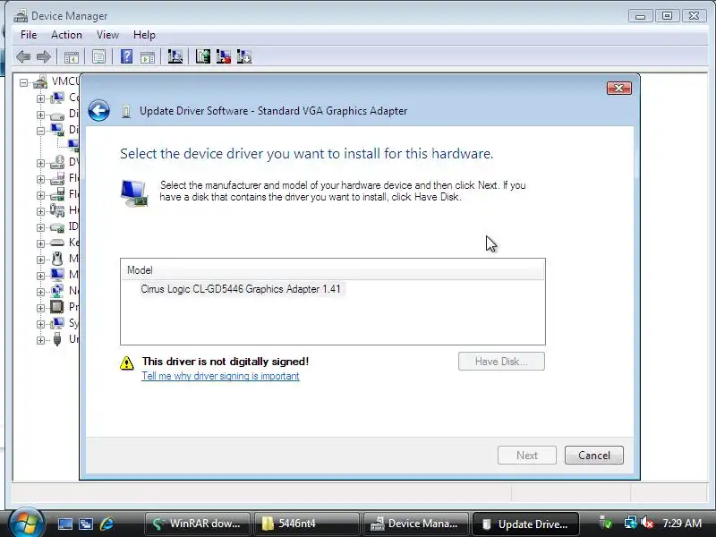Viewport: 716px width, 537px height.
Task: Select the System devices category icon
Action: [x=57, y=323]
